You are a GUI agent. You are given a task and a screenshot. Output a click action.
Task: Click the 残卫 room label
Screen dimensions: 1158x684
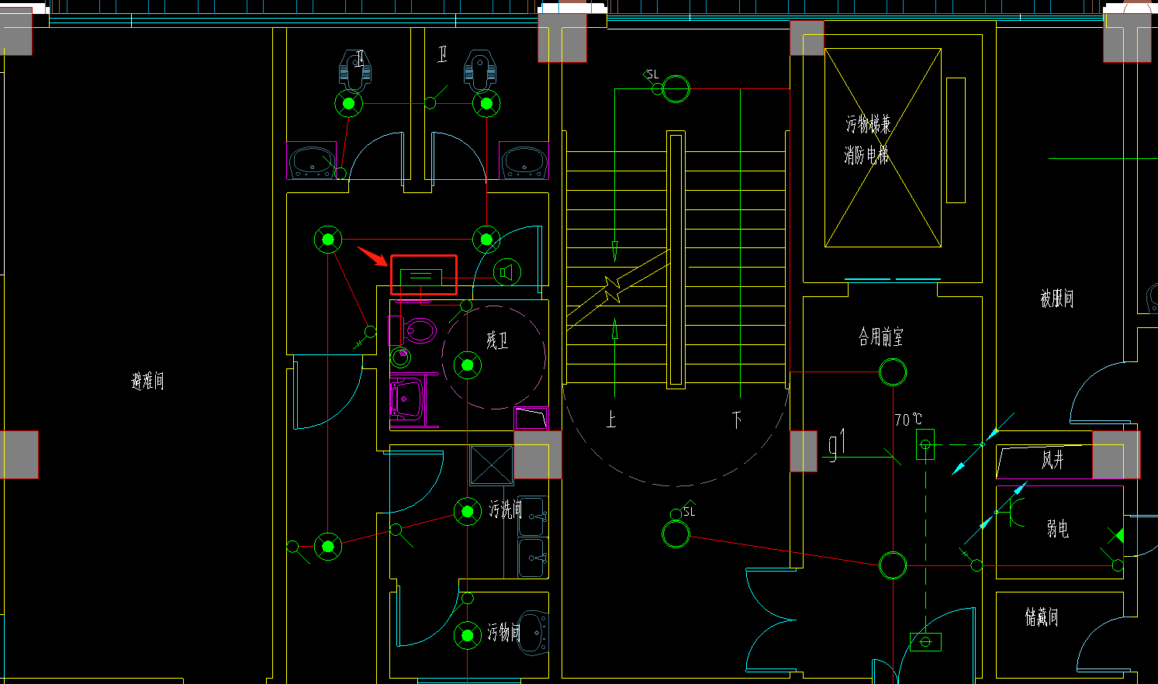[x=497, y=340]
